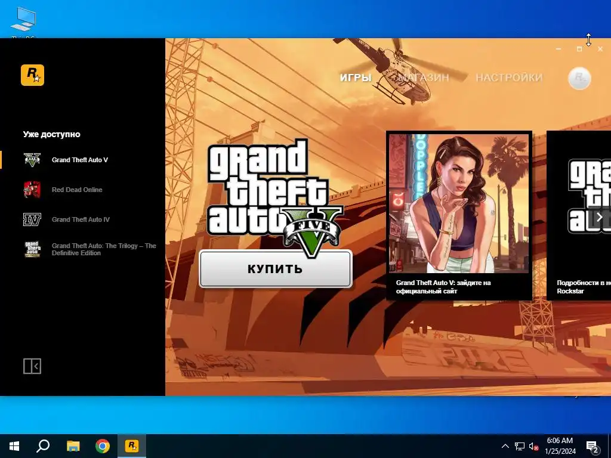Open File Explorer from the taskbar

(x=73, y=446)
